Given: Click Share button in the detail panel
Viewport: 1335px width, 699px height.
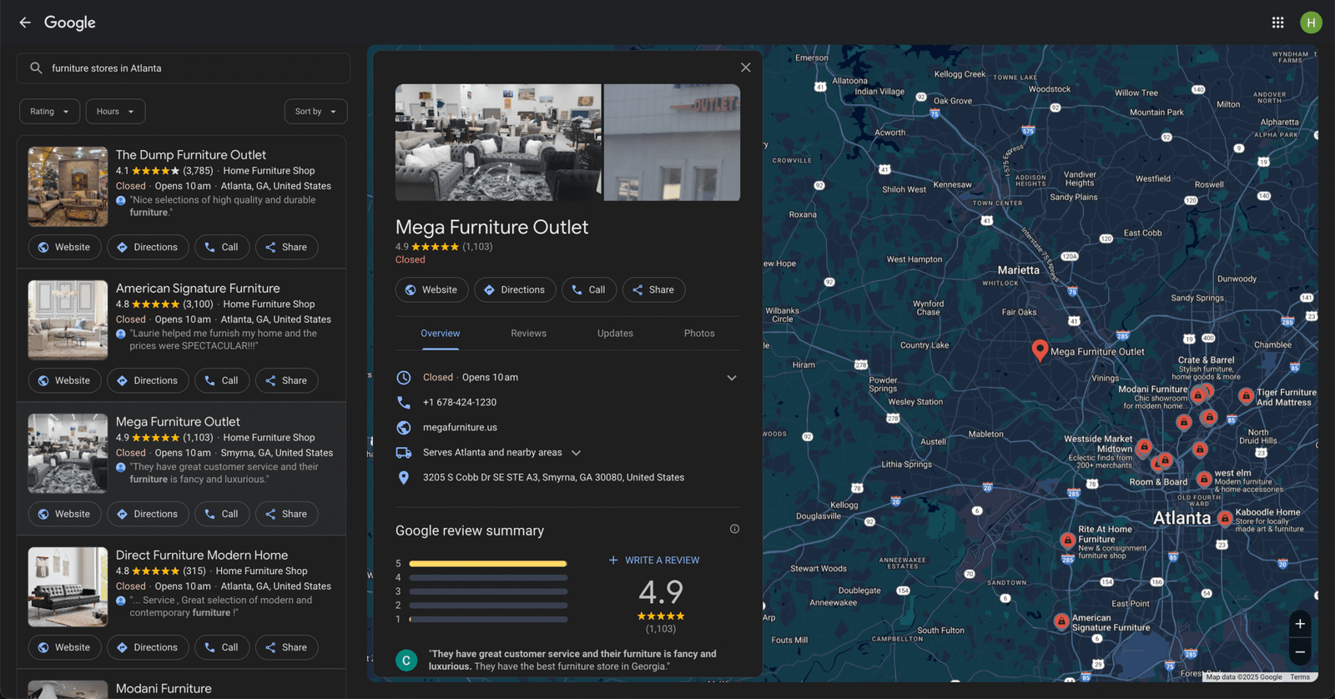Looking at the screenshot, I should point(653,289).
